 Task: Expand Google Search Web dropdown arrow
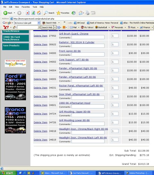point(59,23)
